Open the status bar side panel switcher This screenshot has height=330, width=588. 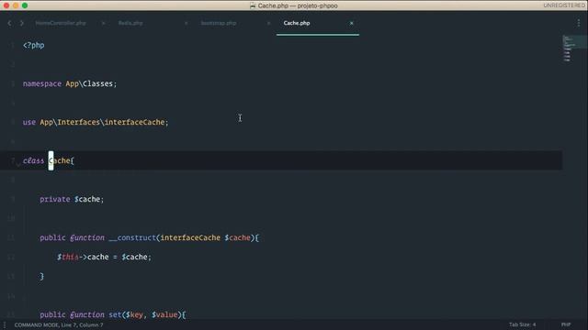coord(5,324)
